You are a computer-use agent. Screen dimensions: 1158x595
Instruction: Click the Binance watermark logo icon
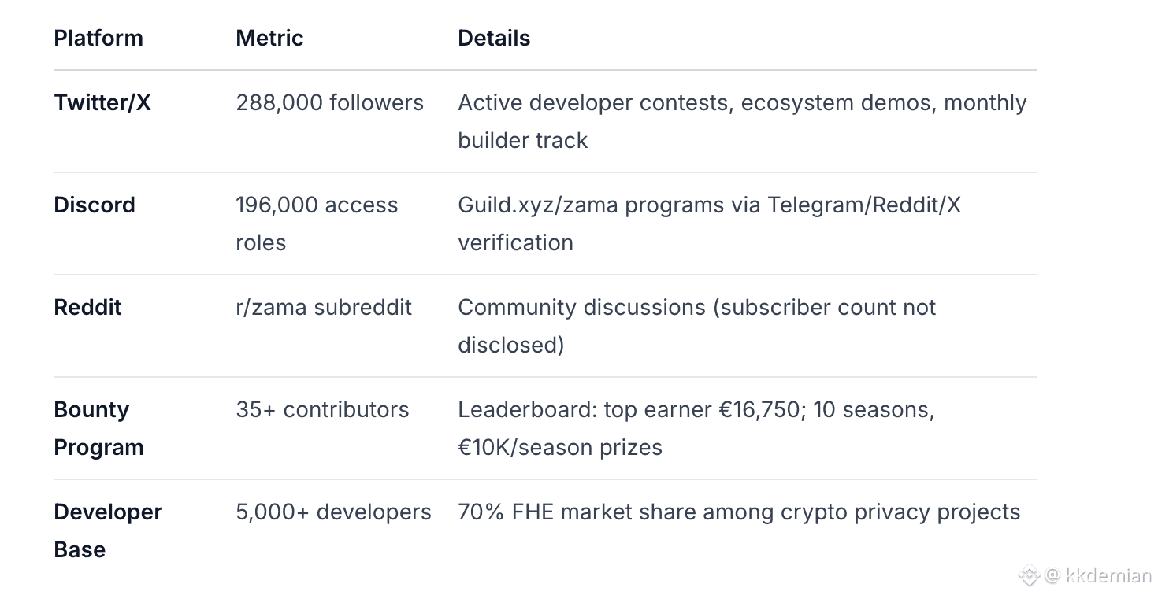coord(1028,576)
